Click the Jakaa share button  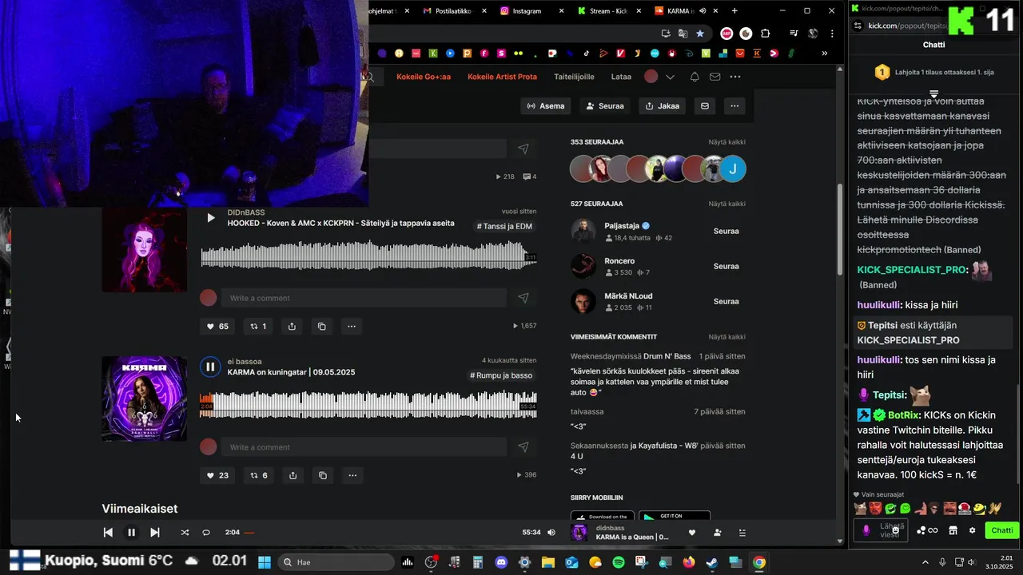pyautogui.click(x=662, y=105)
